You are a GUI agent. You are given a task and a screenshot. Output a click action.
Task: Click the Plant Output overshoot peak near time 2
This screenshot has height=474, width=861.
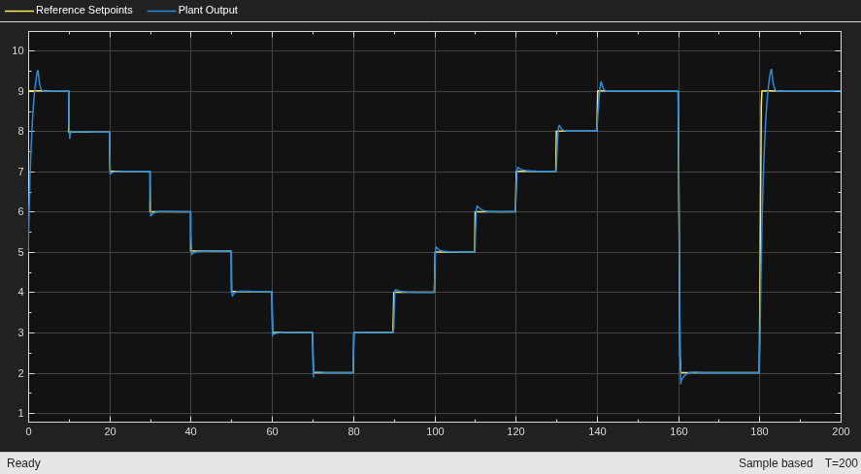tap(37, 71)
